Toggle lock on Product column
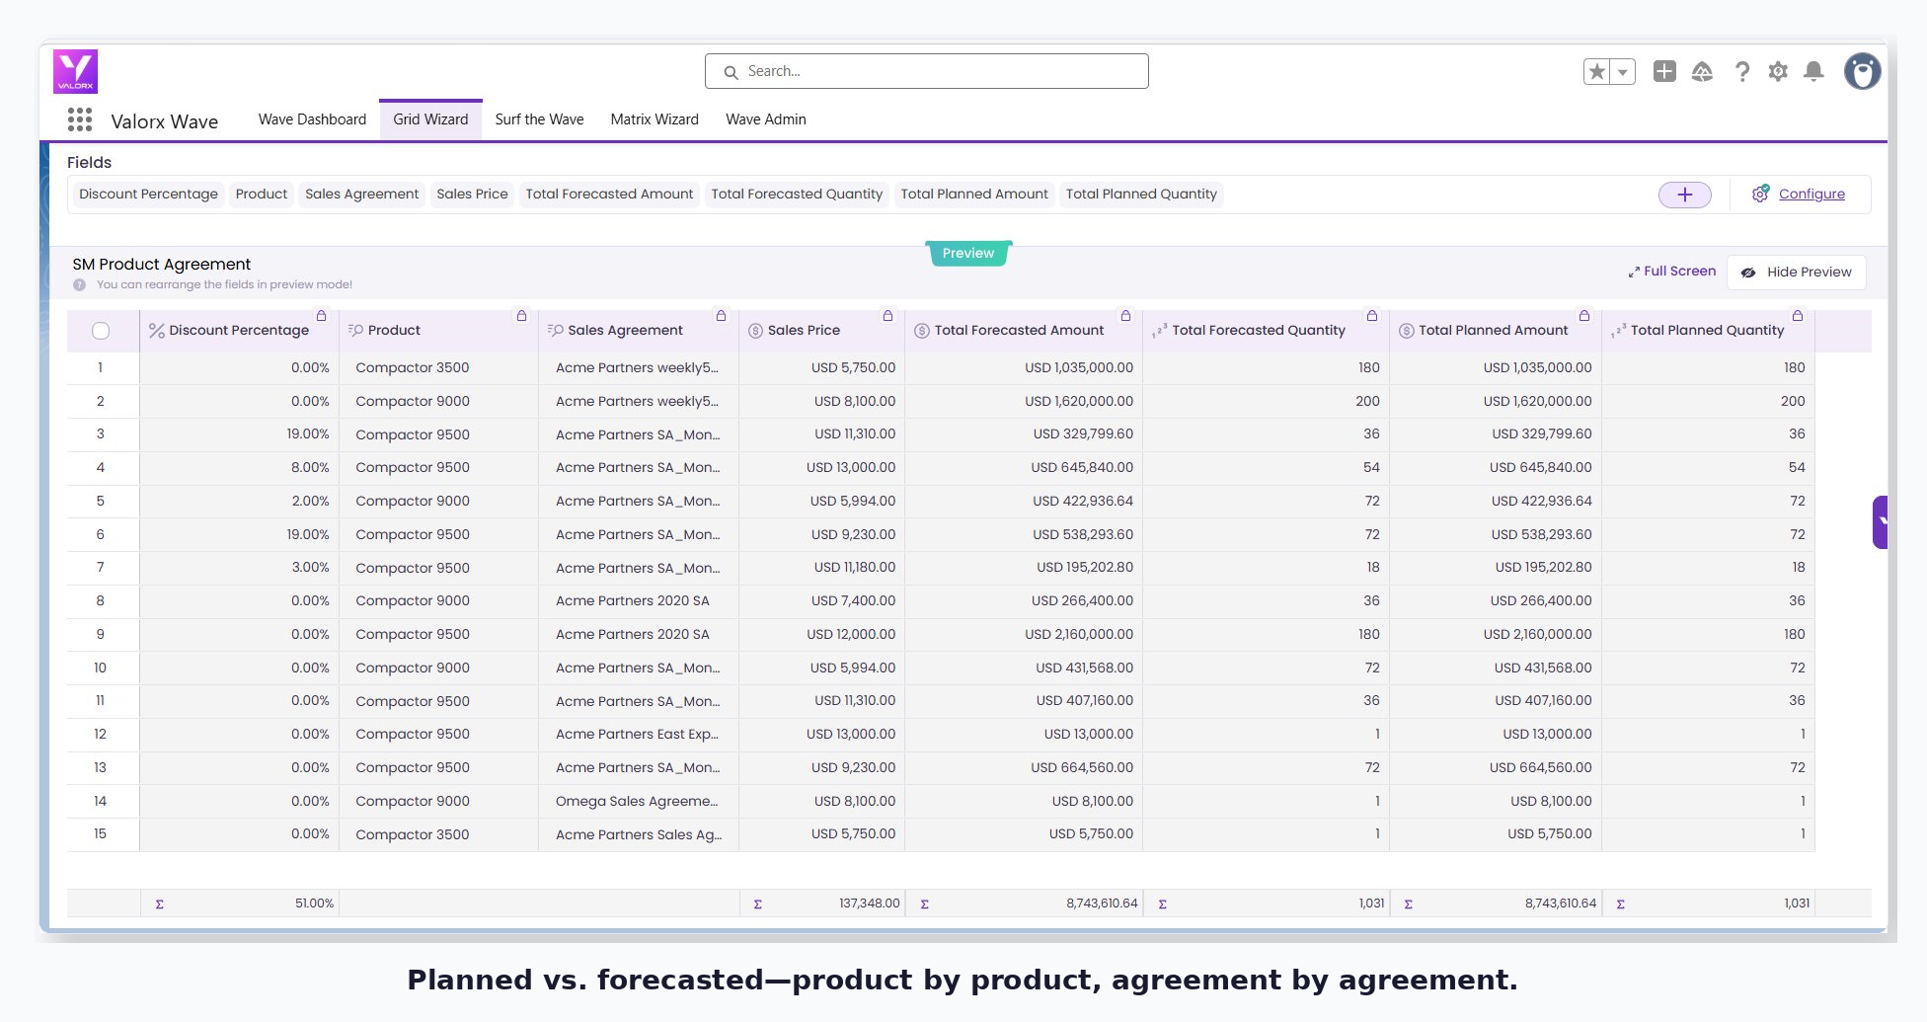Image resolution: width=1927 pixels, height=1022 pixels. click(x=522, y=316)
